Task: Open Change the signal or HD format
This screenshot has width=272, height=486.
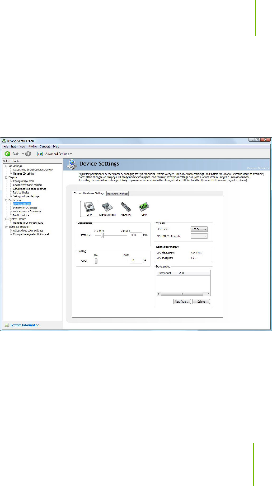Action: pos(31,234)
